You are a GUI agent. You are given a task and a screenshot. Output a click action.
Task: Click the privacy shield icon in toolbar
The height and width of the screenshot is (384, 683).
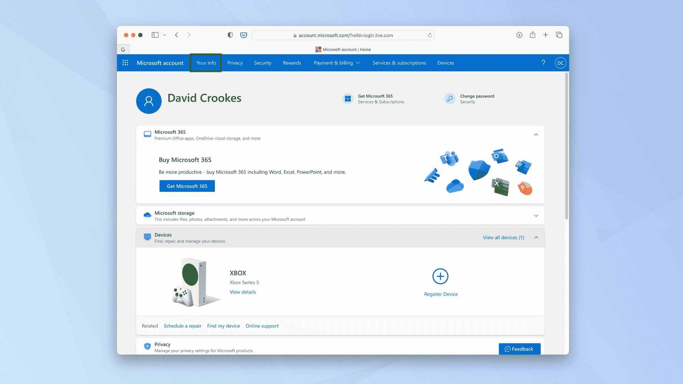pos(230,35)
